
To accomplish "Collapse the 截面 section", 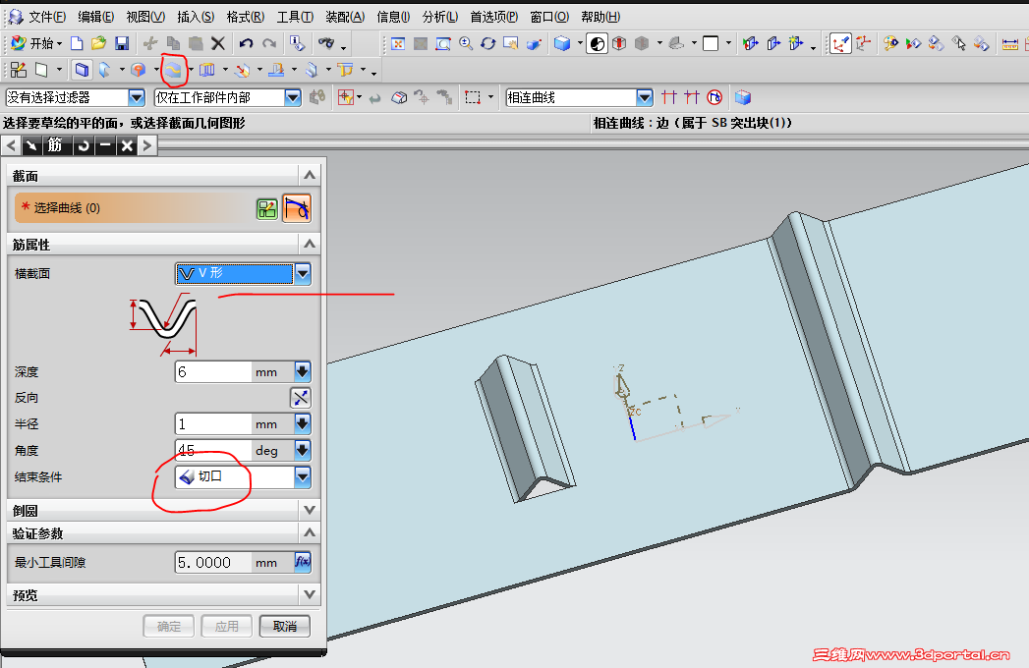I will tap(310, 175).
